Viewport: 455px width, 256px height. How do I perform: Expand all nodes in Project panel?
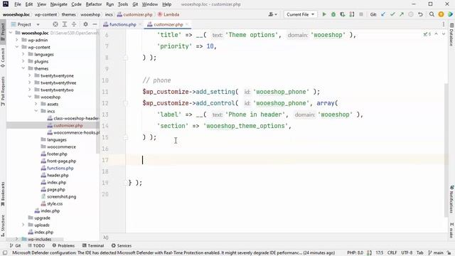(x=65, y=24)
